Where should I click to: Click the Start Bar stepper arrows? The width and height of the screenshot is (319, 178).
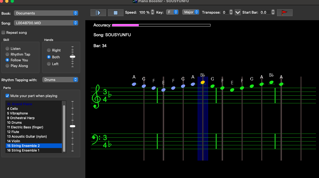click(x=273, y=12)
